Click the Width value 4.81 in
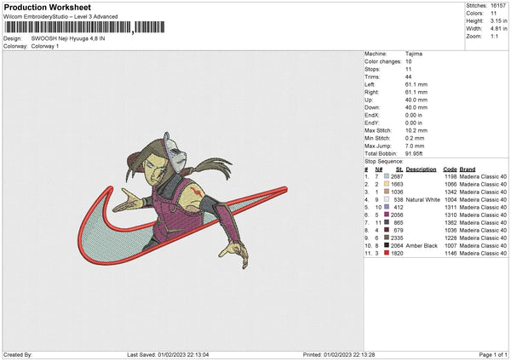The width and height of the screenshot is (511, 361). click(x=498, y=29)
